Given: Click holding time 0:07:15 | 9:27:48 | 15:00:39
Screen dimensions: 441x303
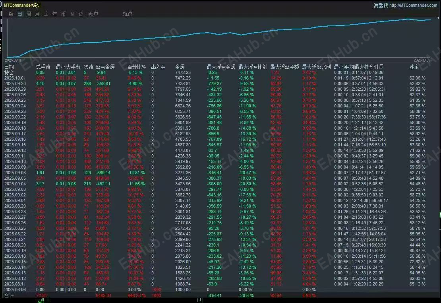Looking at the screenshot, I should (360, 245).
